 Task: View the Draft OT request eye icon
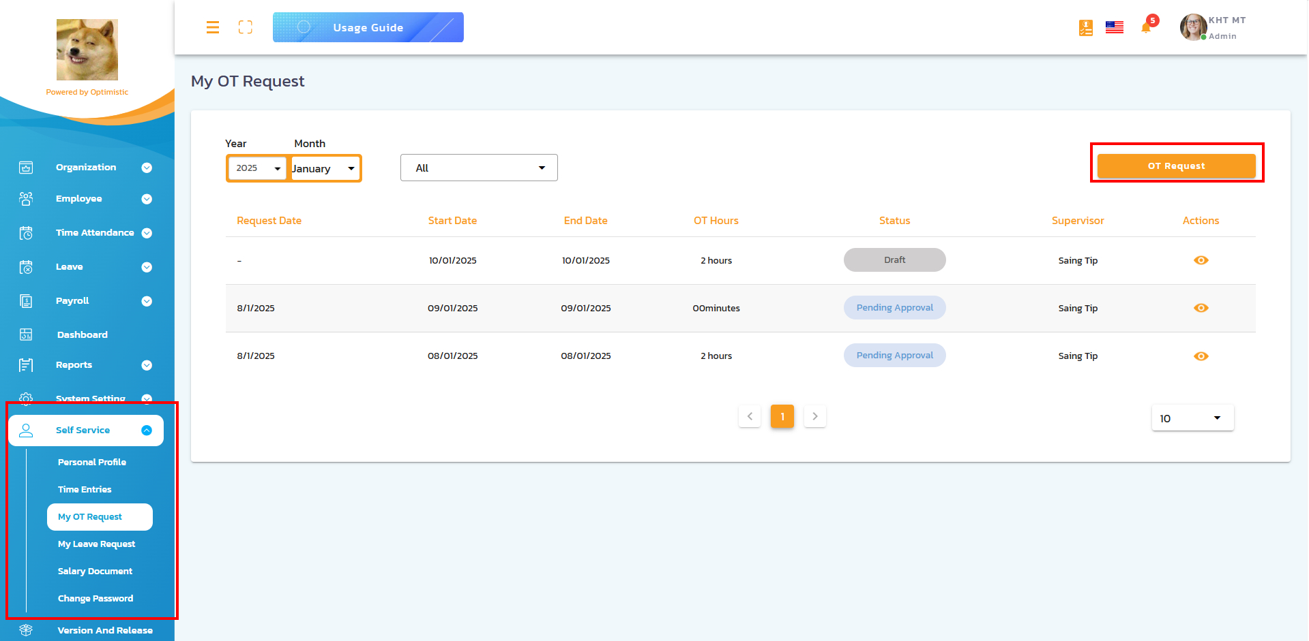1201,260
